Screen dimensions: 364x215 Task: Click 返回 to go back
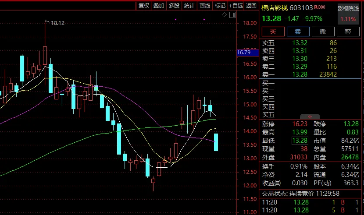(x=251, y=6)
